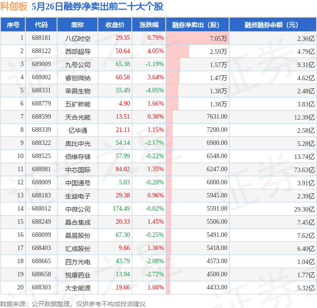
Task: Click the 代码 column header
Action: coord(41,24)
